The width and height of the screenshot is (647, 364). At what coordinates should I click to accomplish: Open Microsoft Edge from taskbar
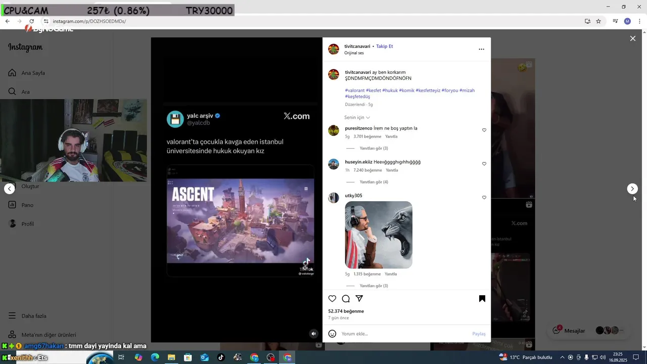coord(155,357)
